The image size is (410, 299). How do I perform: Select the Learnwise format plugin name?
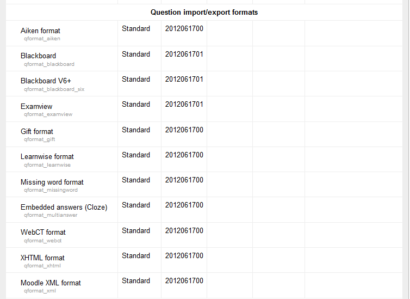click(47, 157)
